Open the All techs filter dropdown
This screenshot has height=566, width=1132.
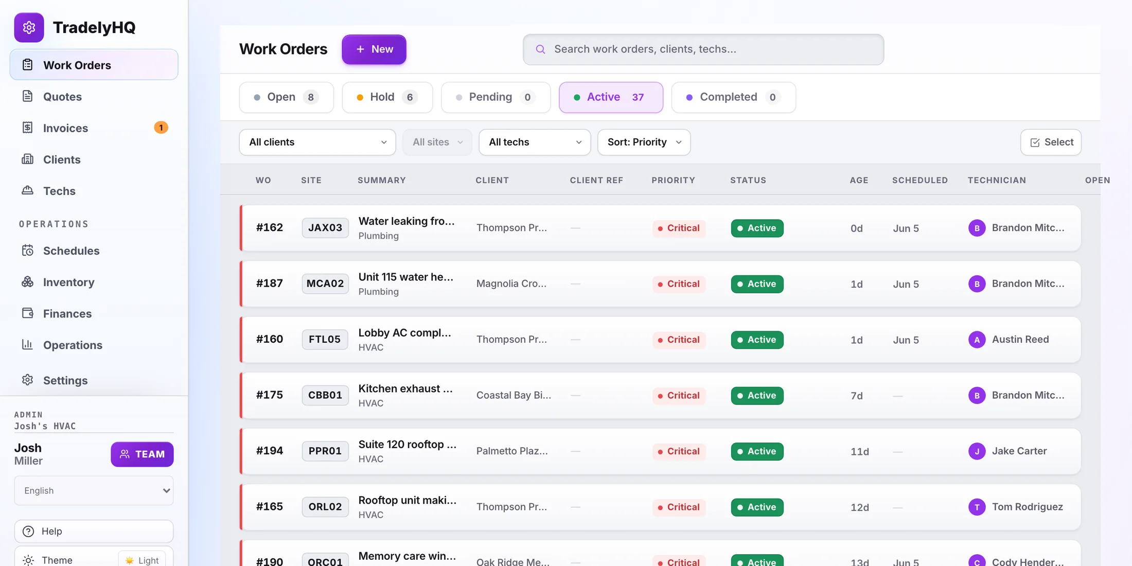(535, 142)
